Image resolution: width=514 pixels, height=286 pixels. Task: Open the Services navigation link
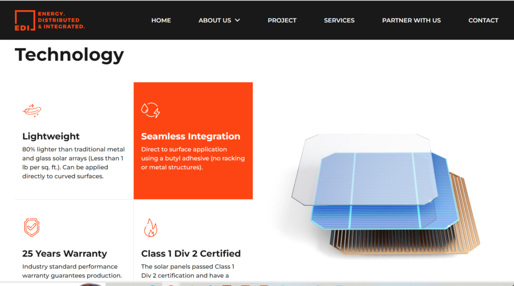[339, 20]
